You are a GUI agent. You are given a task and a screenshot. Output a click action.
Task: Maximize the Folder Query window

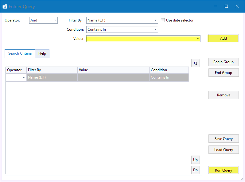click(226, 6)
